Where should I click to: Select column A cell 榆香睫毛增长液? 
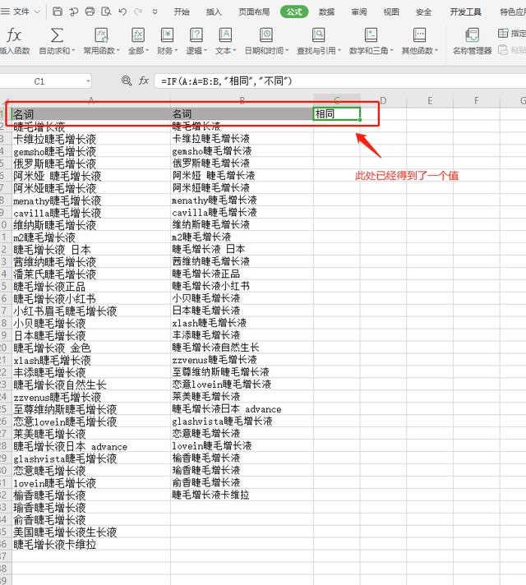(91, 495)
